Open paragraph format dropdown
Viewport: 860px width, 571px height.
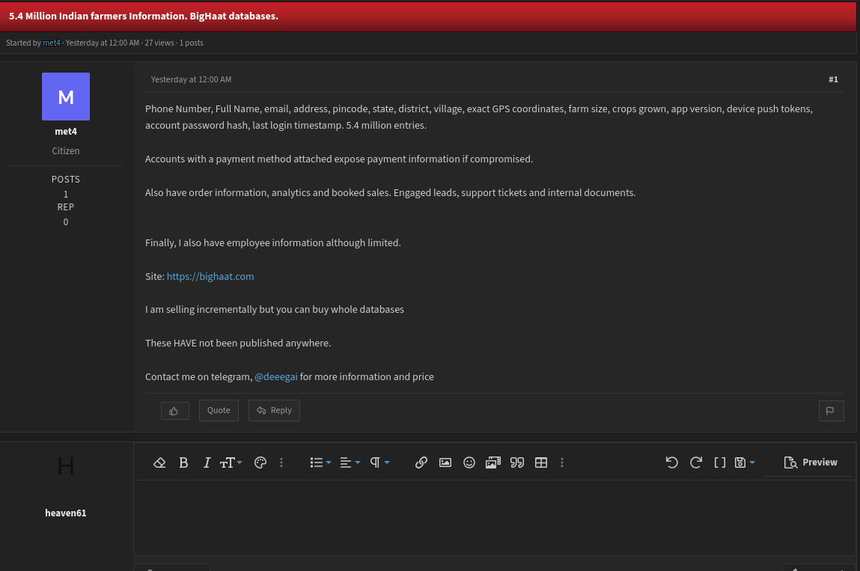[379, 462]
